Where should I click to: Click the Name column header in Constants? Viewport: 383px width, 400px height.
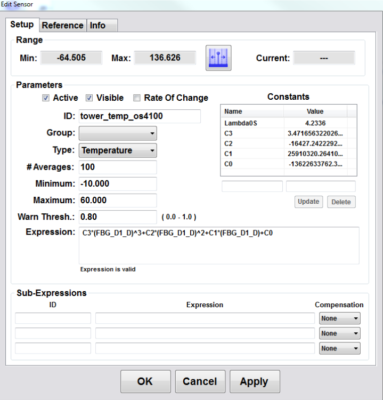click(x=252, y=111)
